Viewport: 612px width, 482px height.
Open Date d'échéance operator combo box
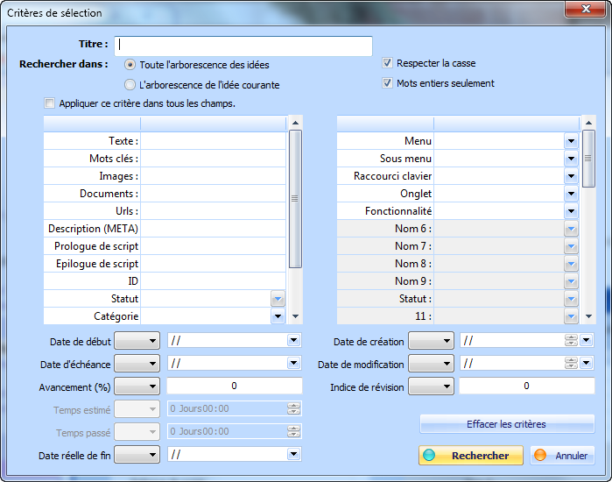(x=137, y=364)
